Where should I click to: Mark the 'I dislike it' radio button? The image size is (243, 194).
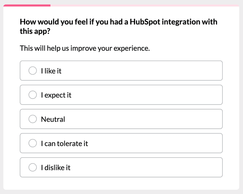click(x=33, y=167)
